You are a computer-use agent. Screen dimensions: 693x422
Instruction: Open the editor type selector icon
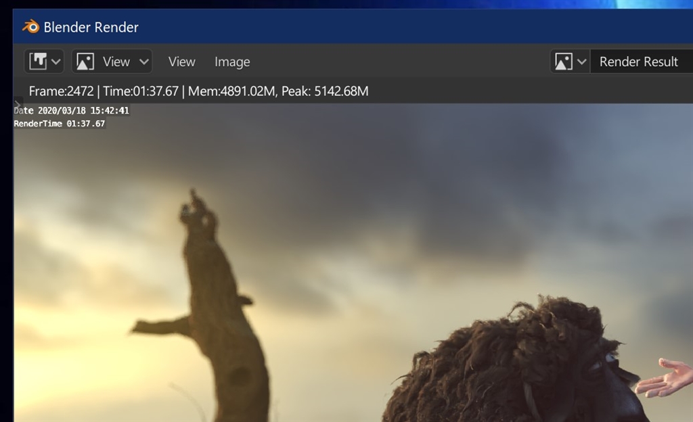pyautogui.click(x=38, y=62)
